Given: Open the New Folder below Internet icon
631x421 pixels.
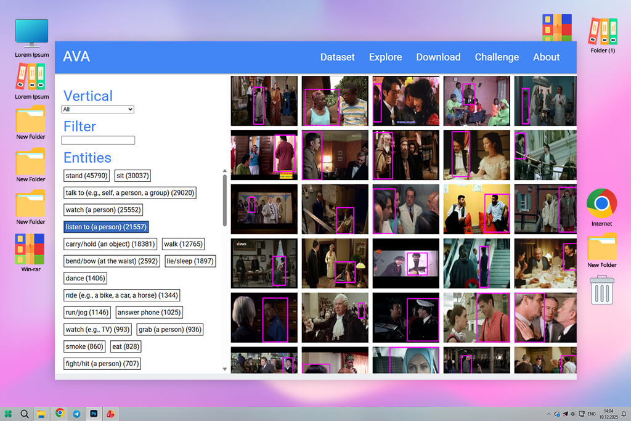Looking at the screenshot, I should [601, 250].
